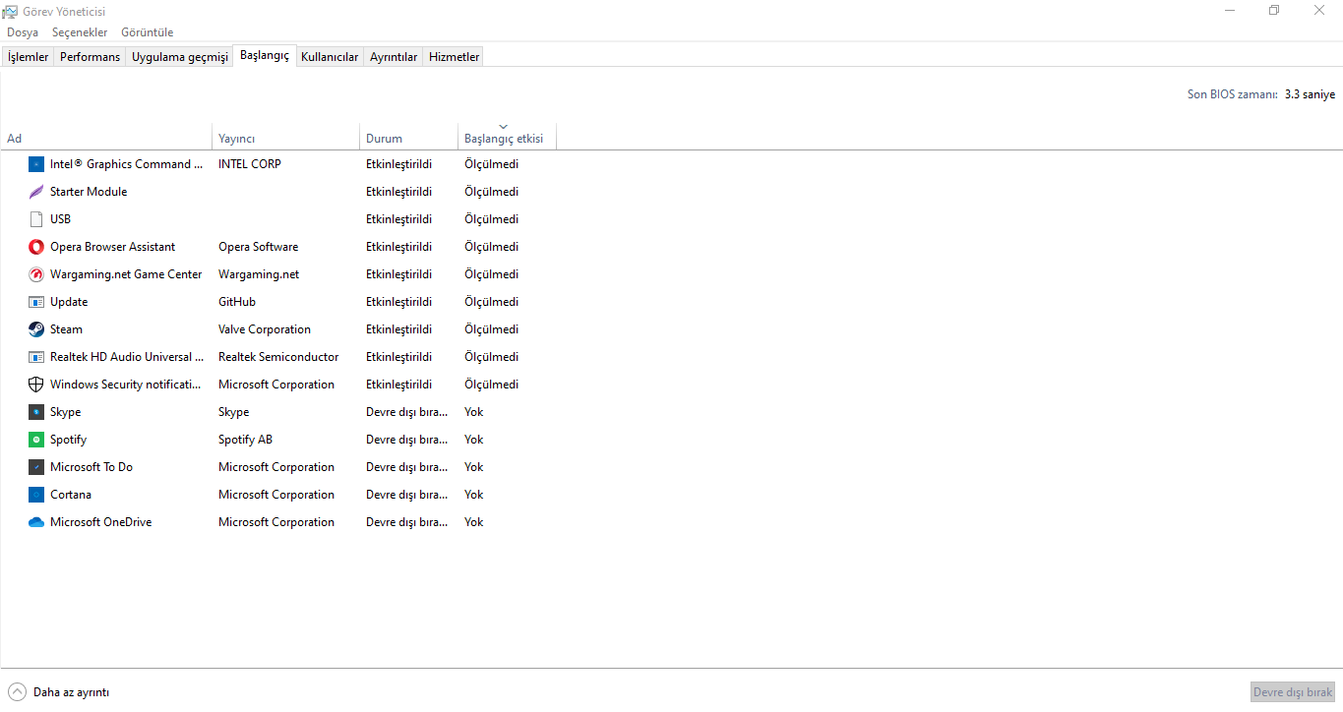Viewport: 1343px width, 712px height.
Task: Click the Görev Yöneticisi title bar icon
Action: pyautogui.click(x=10, y=11)
